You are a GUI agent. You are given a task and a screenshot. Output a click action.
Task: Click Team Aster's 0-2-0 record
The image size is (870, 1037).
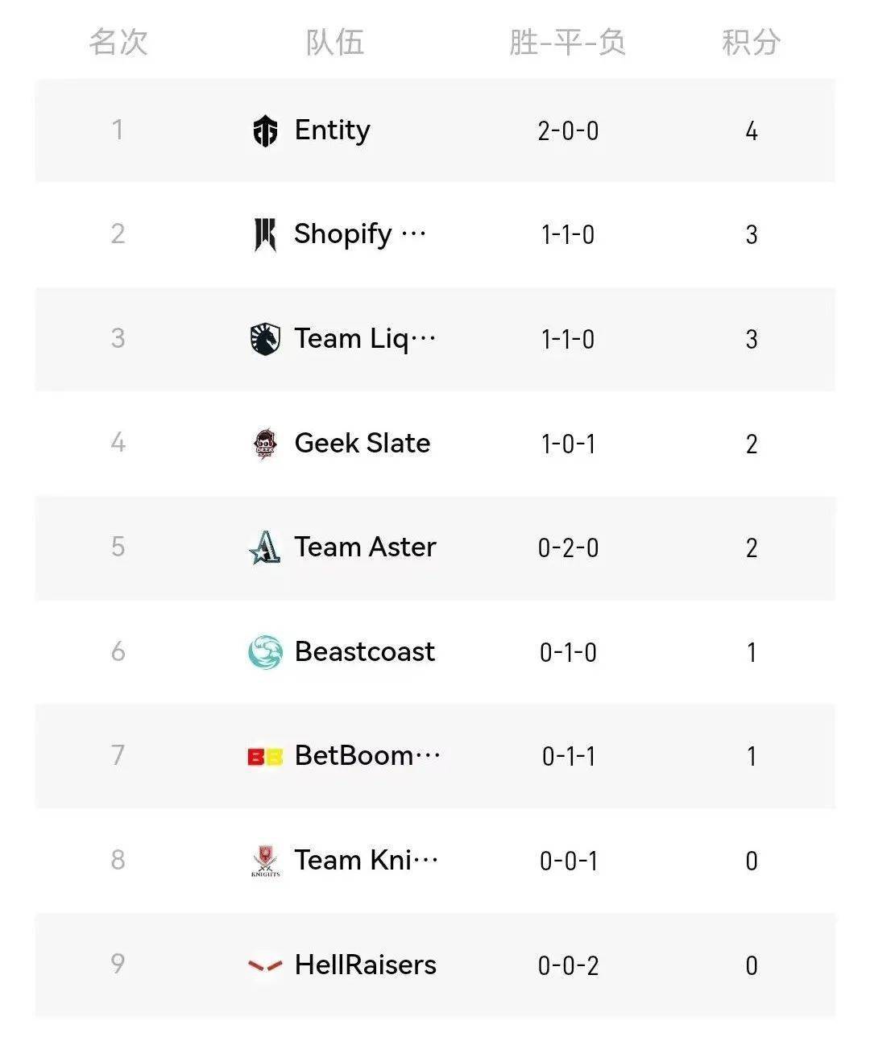[568, 548]
